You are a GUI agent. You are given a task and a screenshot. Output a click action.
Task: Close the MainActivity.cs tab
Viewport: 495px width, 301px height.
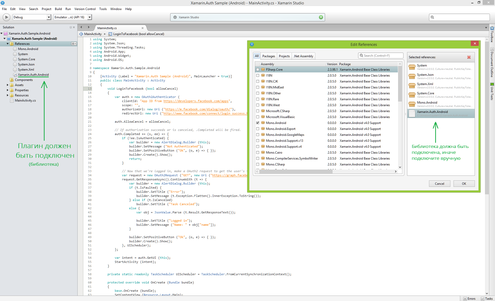(x=143, y=28)
